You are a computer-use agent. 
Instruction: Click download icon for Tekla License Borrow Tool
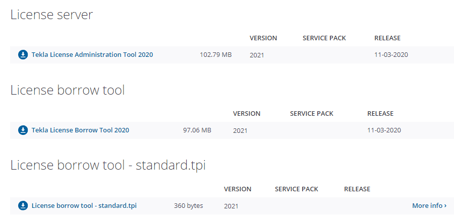click(23, 130)
